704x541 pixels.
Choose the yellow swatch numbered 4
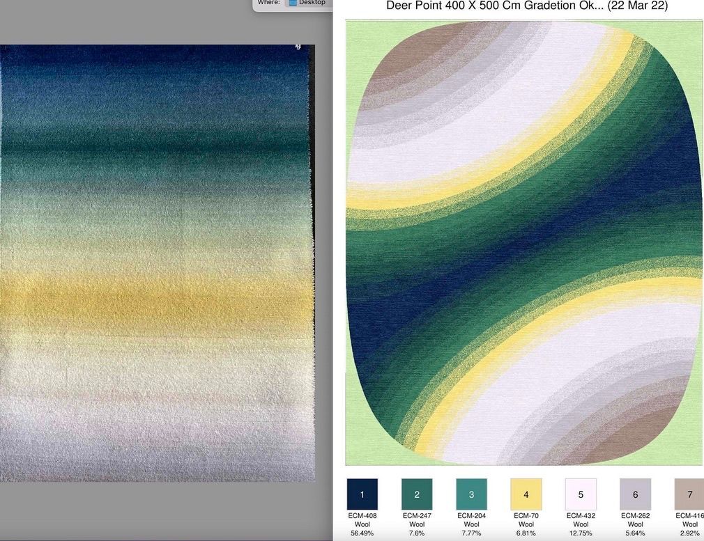[526, 494]
